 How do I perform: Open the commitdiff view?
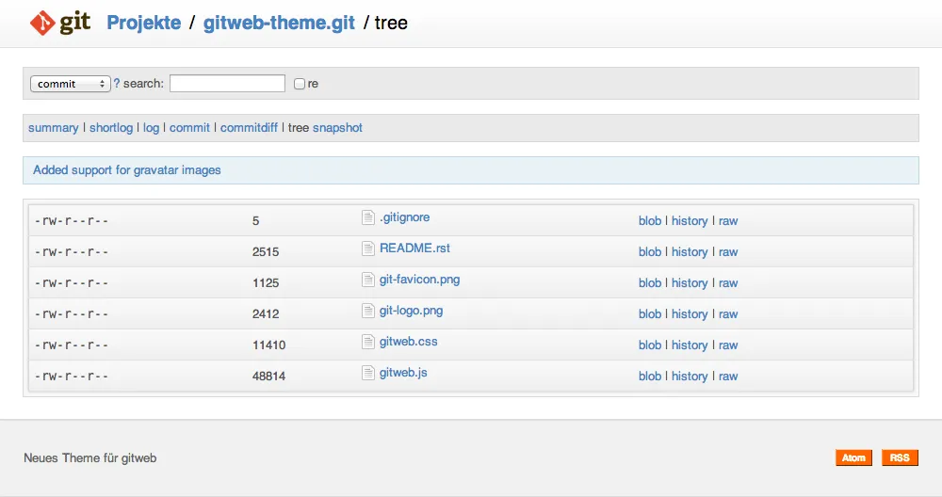249,128
